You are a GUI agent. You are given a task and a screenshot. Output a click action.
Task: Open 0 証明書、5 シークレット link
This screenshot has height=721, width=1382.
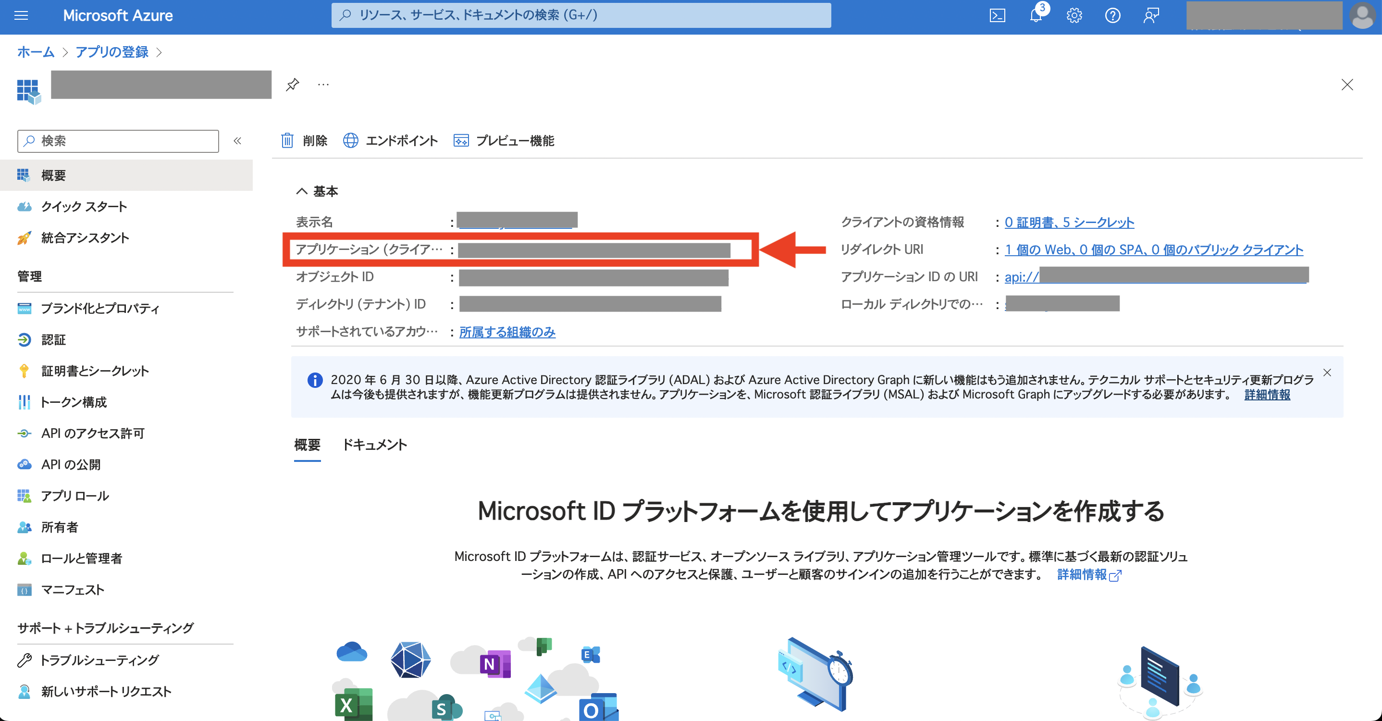click(x=1069, y=222)
